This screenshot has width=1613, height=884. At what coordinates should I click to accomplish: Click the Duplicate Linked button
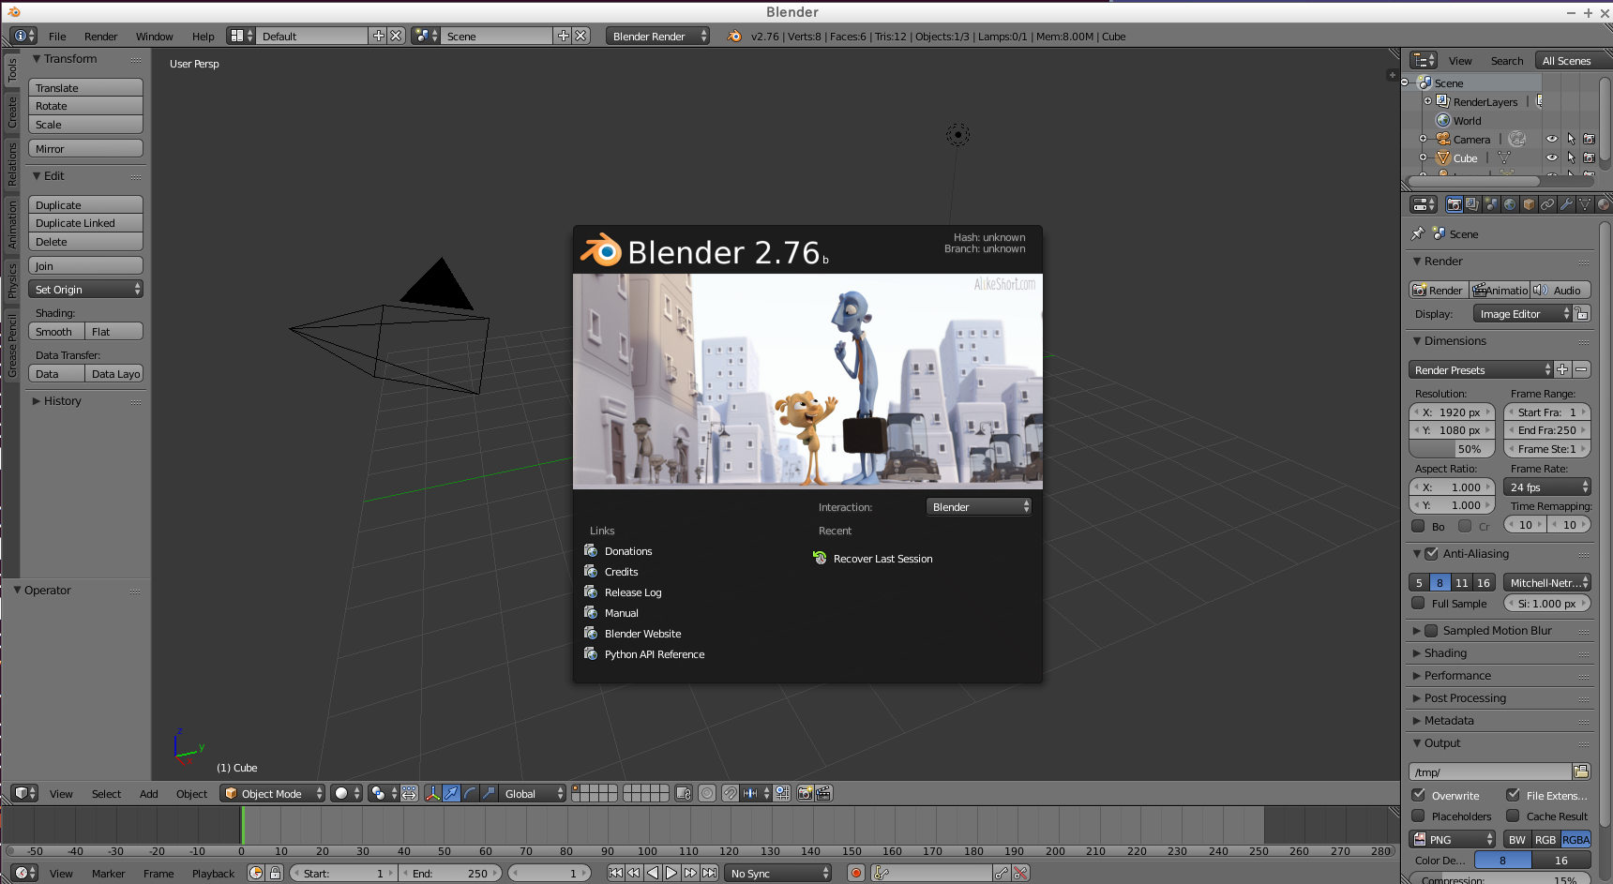click(x=85, y=223)
